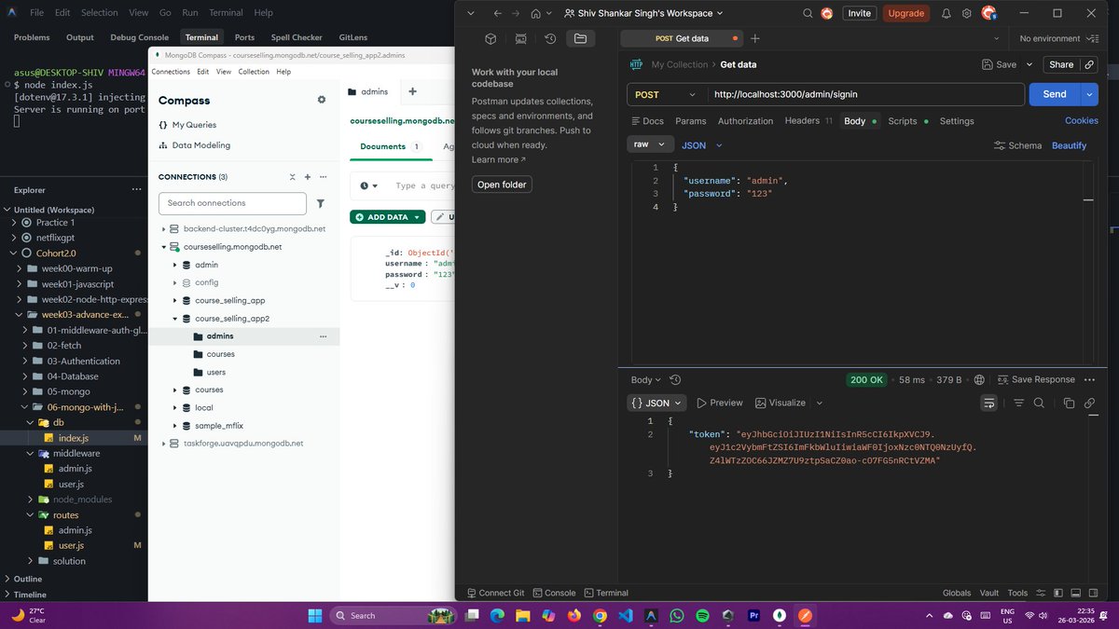This screenshot has width=1119, height=629.
Task: Click the request URL field
Action: [x=863, y=94]
